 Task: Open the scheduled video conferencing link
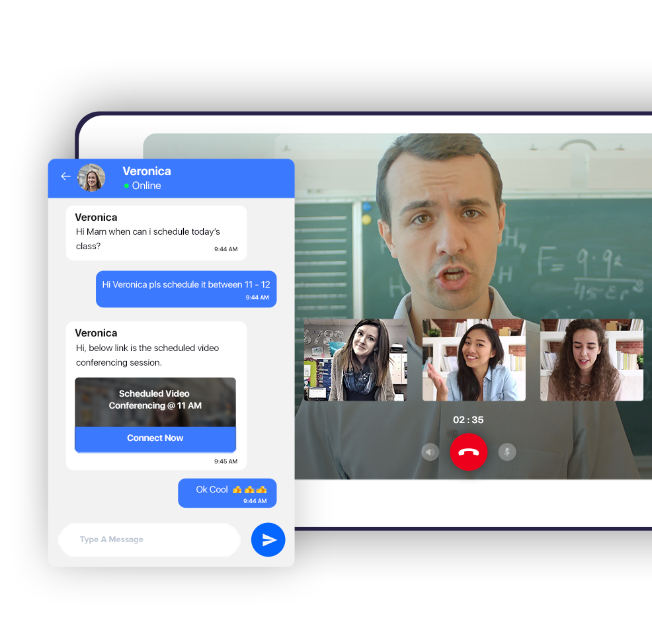(155, 438)
